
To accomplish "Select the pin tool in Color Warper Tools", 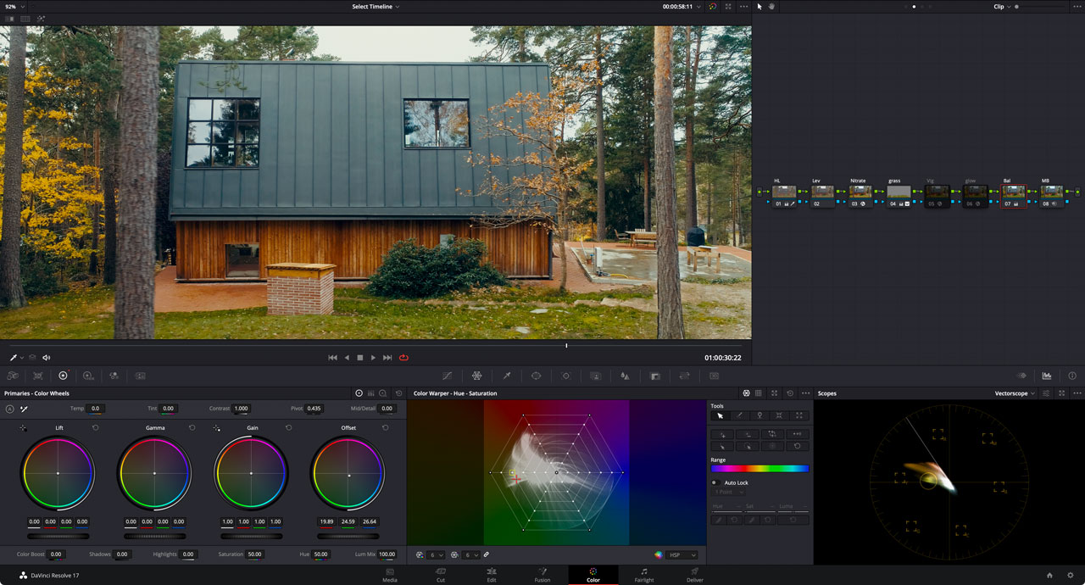I will (759, 415).
